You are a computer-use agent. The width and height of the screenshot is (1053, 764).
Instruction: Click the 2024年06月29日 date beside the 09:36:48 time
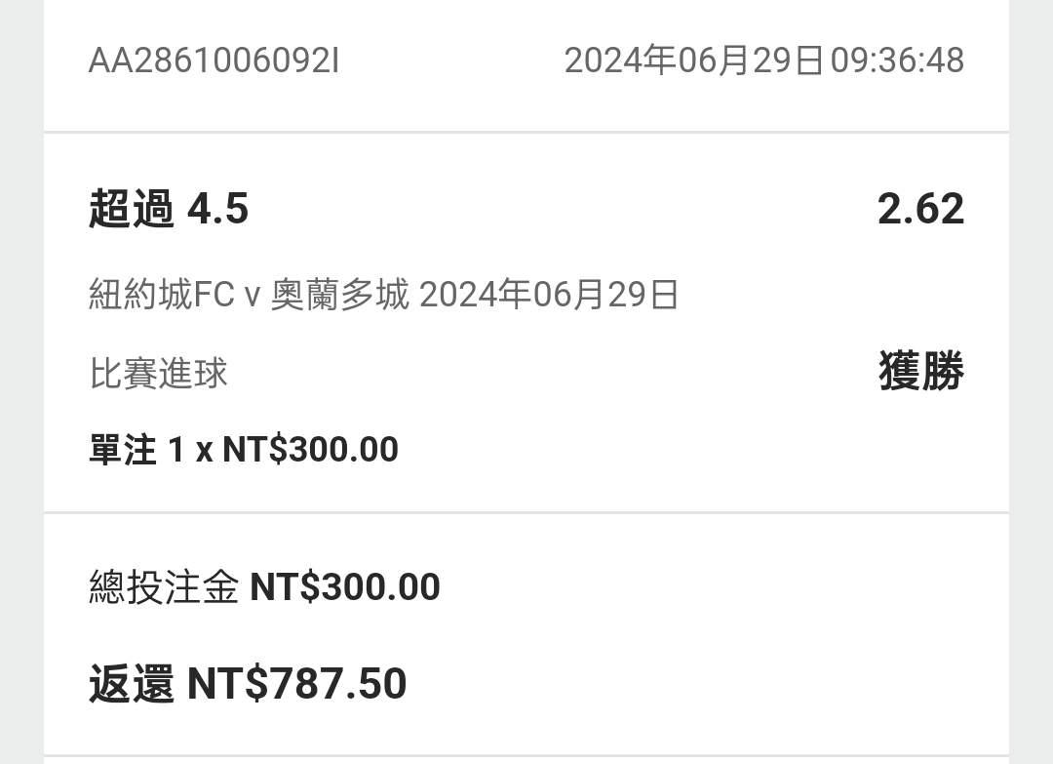(x=694, y=60)
